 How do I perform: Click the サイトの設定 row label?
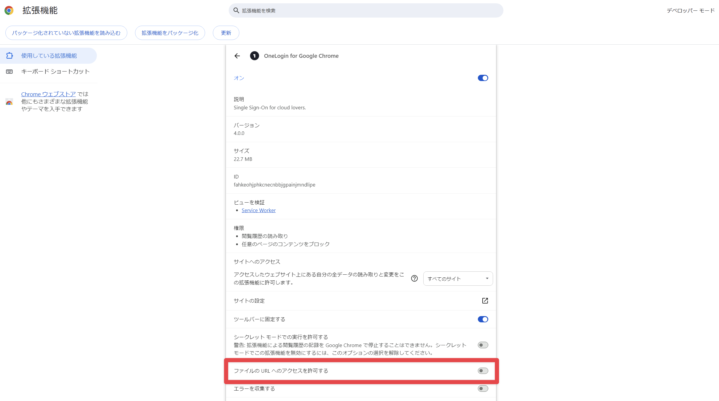point(249,301)
